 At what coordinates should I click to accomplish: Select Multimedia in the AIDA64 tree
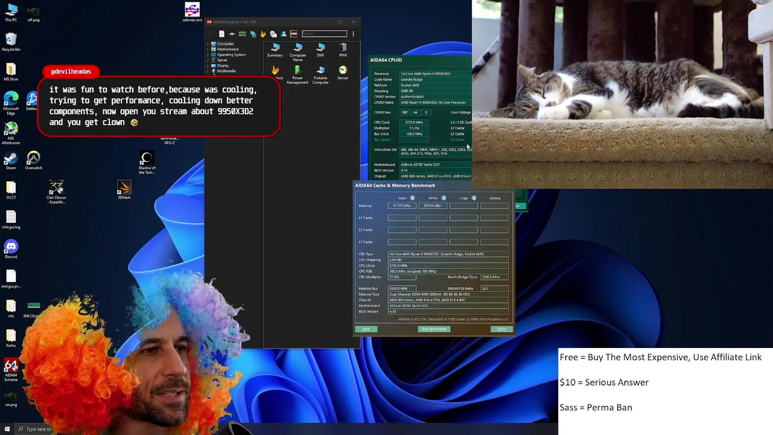(x=226, y=71)
